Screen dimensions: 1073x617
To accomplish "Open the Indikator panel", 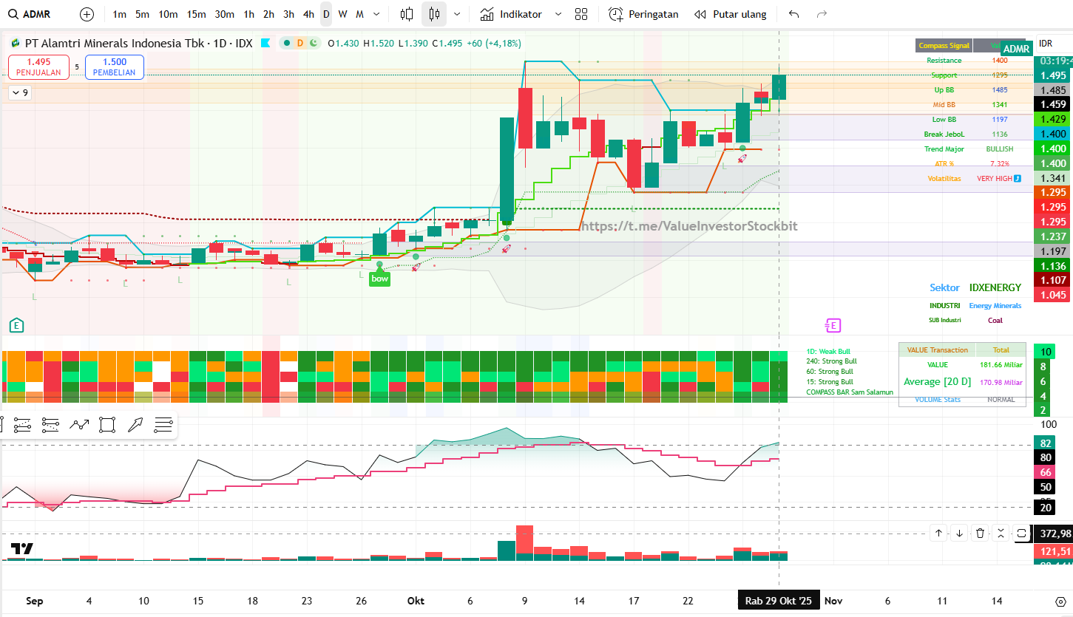I will 511,14.
